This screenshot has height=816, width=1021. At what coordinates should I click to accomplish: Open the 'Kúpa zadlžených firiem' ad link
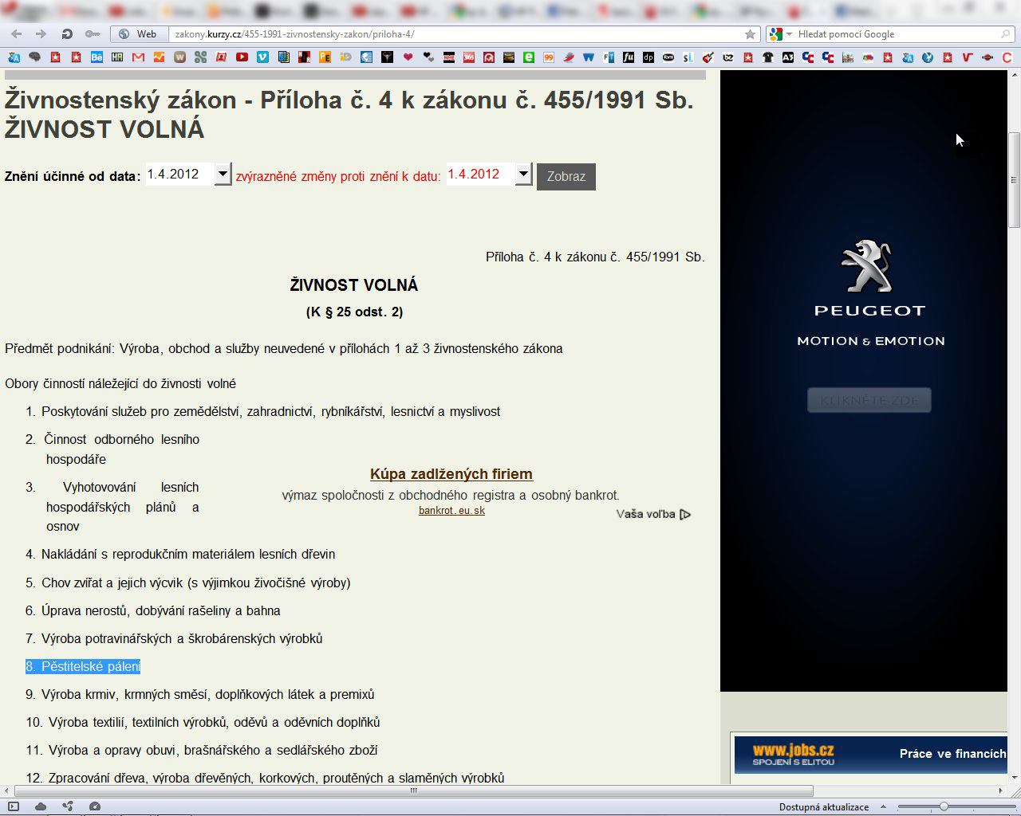click(451, 474)
